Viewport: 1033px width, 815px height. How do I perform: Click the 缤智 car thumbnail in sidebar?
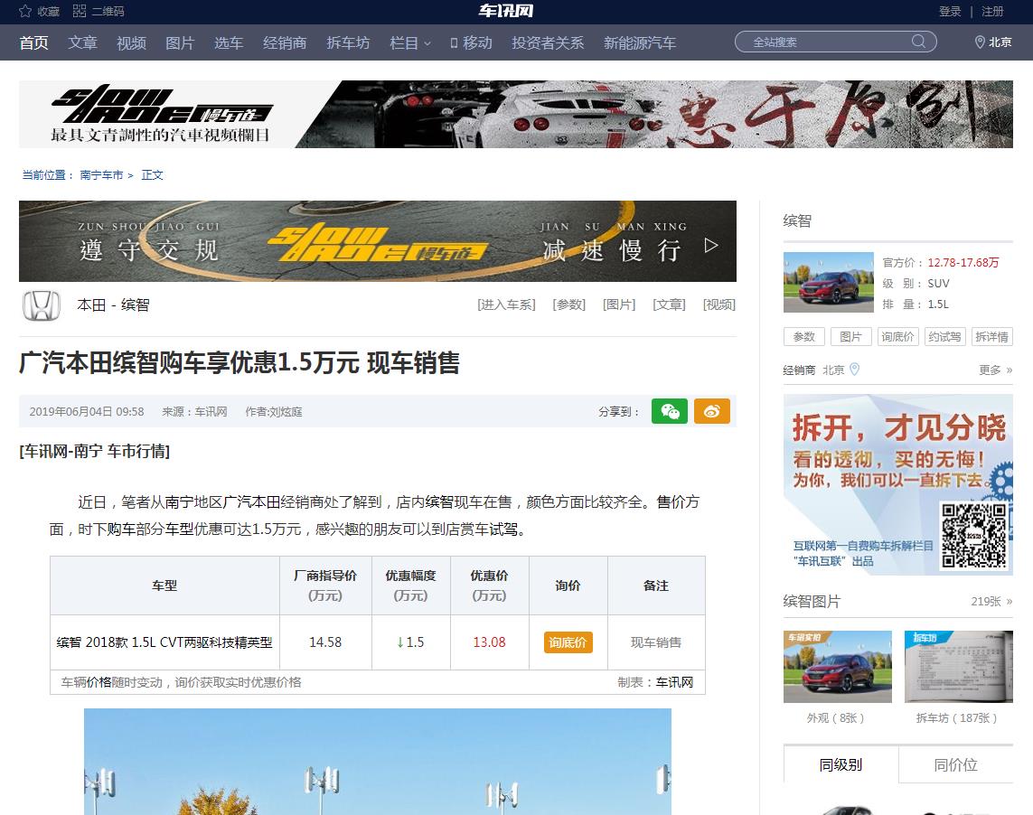click(x=828, y=282)
